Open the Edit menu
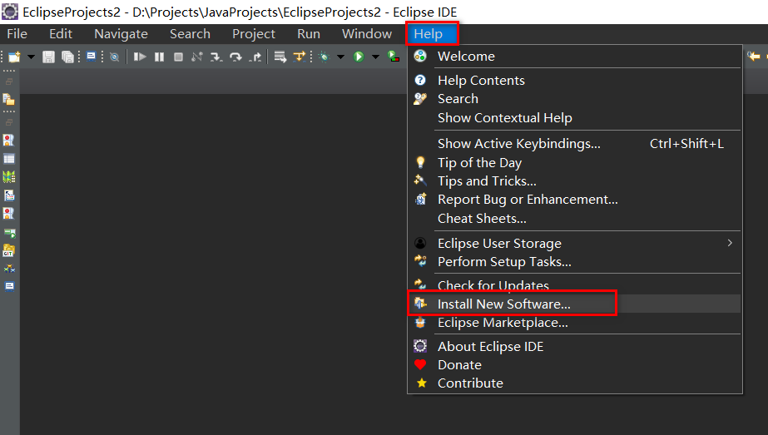 [x=61, y=34]
